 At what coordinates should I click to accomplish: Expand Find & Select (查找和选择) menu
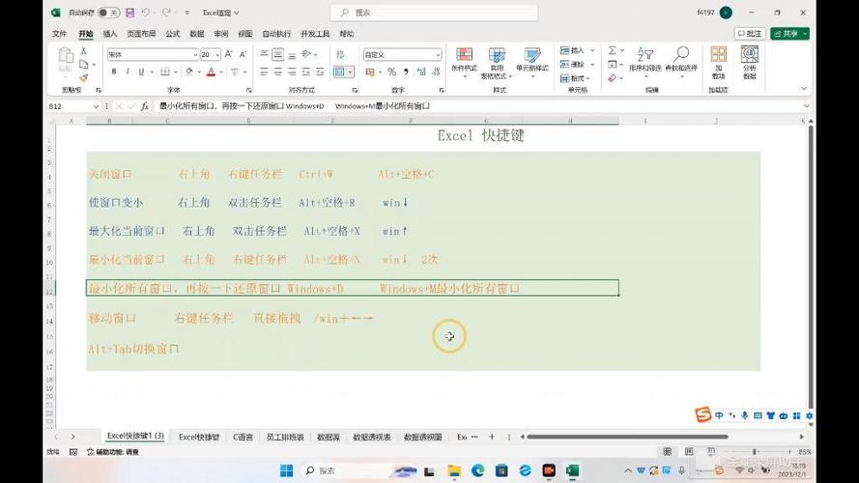(681, 63)
